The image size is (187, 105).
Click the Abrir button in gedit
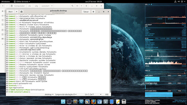pyautogui.click(x=11, y=12)
